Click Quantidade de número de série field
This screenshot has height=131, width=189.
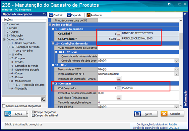(138, 56)
